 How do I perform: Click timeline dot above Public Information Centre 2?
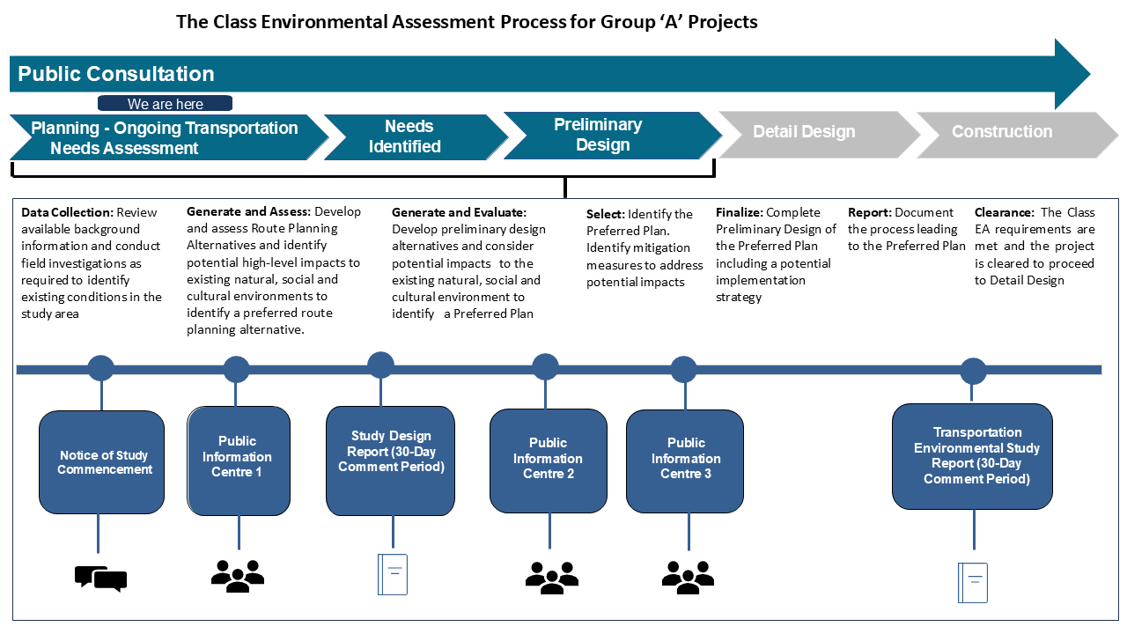(x=546, y=367)
